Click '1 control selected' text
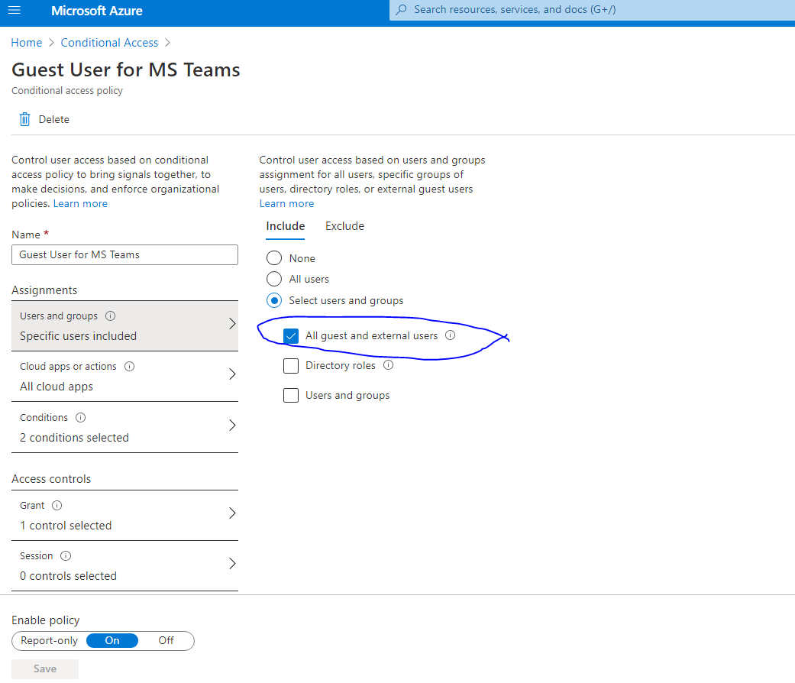Screen dimensions: 795x683 66,526
